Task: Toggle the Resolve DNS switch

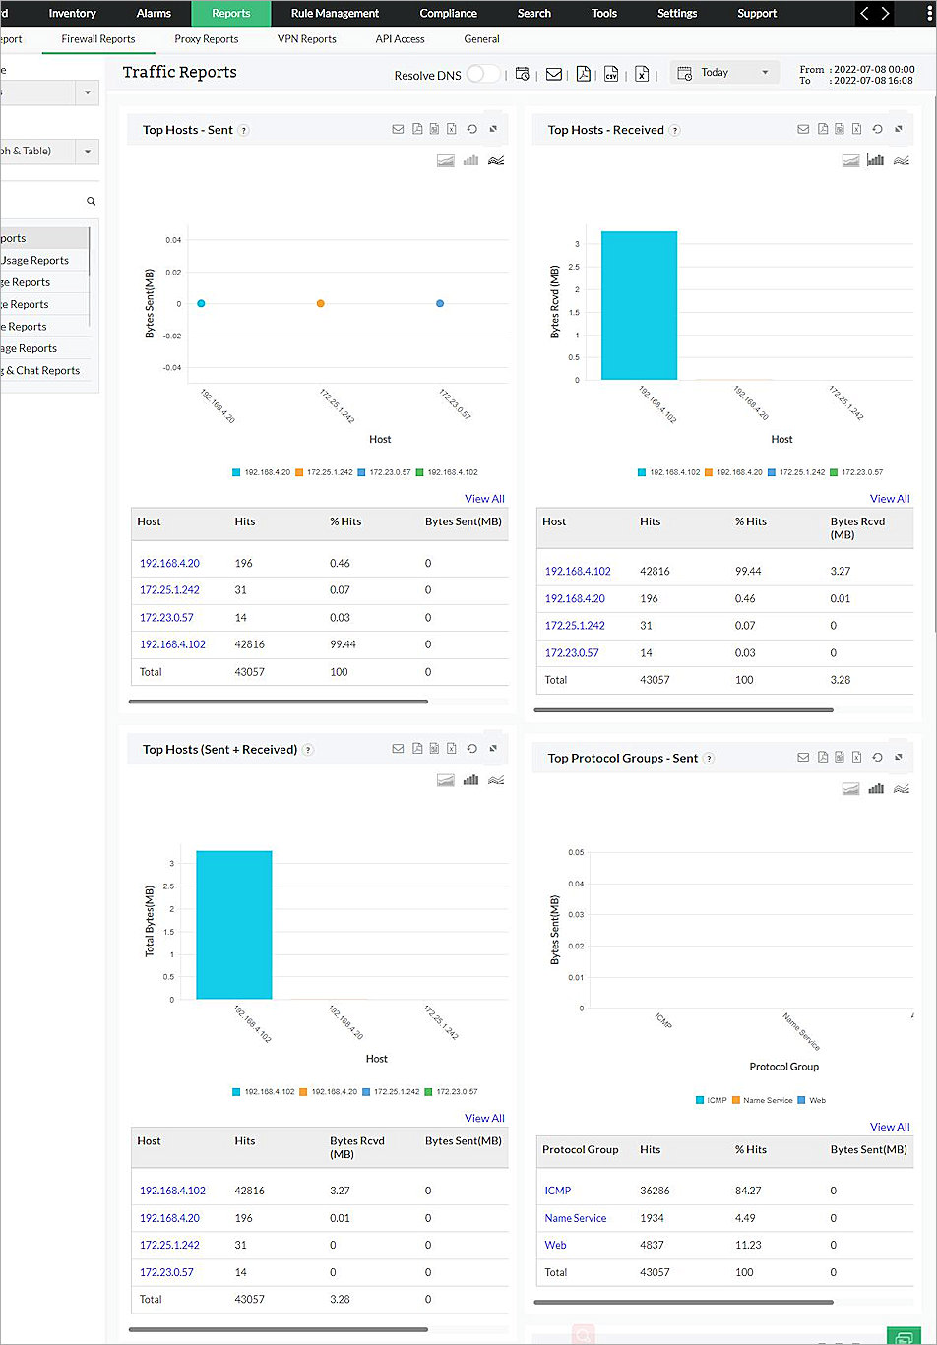Action: 482,74
